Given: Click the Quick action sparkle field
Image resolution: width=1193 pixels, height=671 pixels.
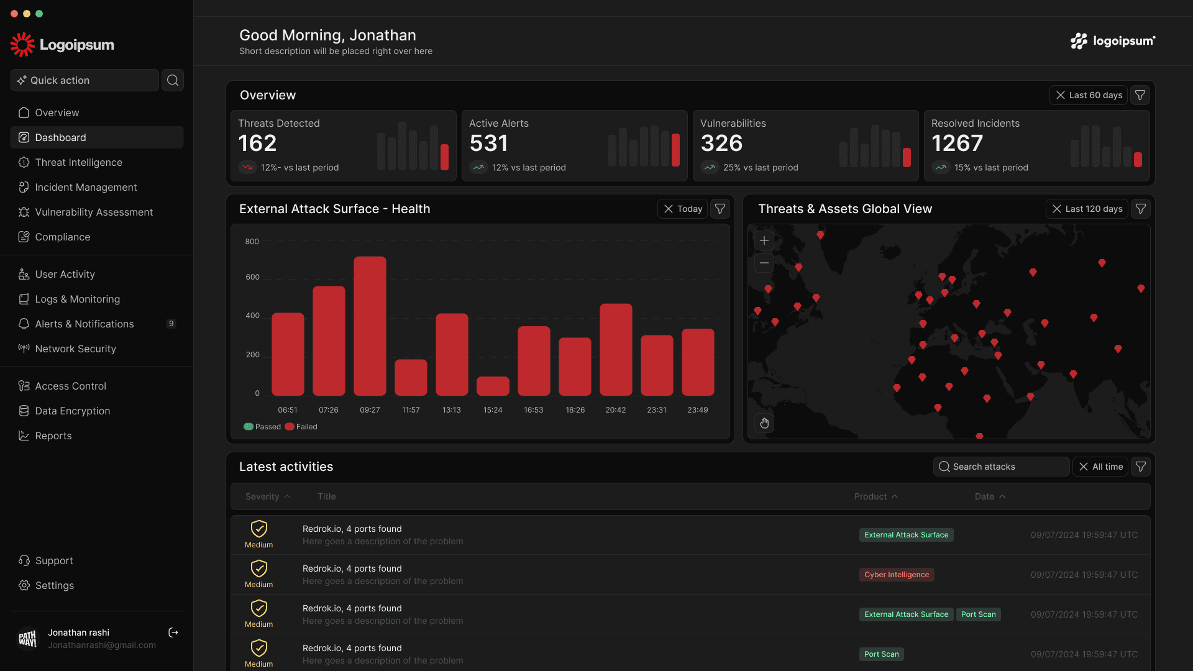Looking at the screenshot, I should pos(85,80).
